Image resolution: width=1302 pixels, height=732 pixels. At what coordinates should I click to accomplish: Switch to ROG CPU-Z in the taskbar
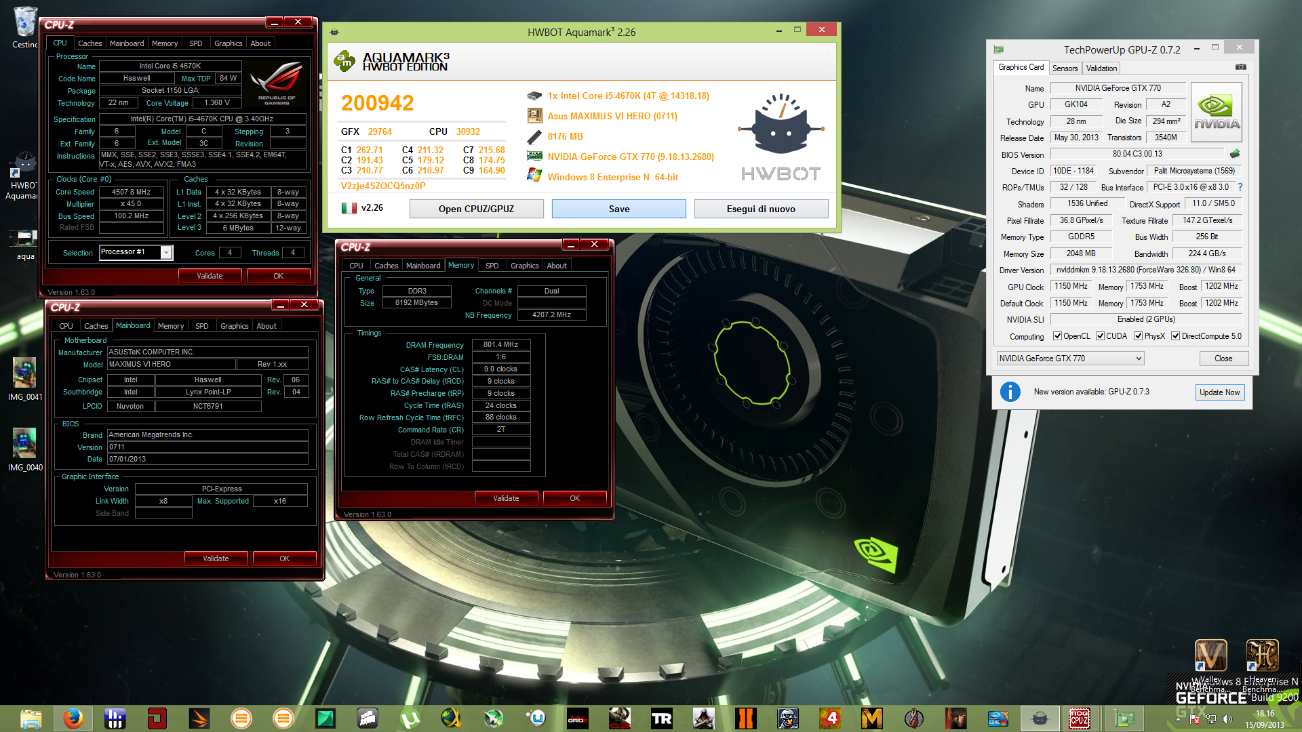click(1079, 718)
